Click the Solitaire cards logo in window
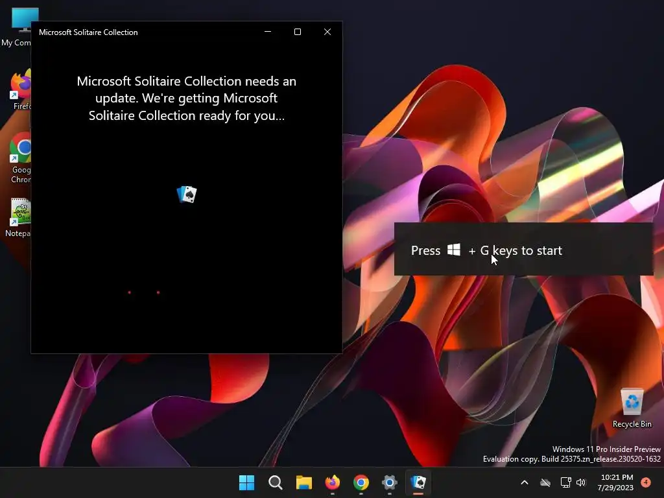Image resolution: width=664 pixels, height=498 pixels. pyautogui.click(x=187, y=195)
